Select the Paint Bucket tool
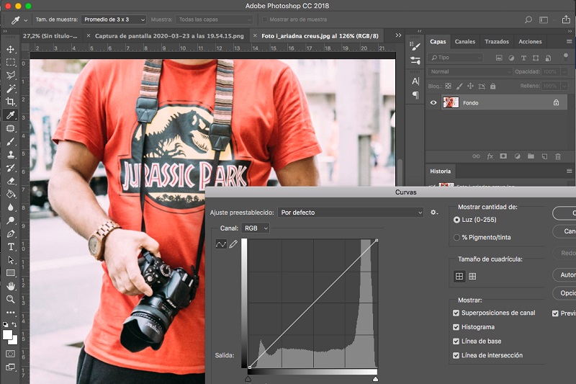Viewport: 576px width, 384px height. coord(11,194)
